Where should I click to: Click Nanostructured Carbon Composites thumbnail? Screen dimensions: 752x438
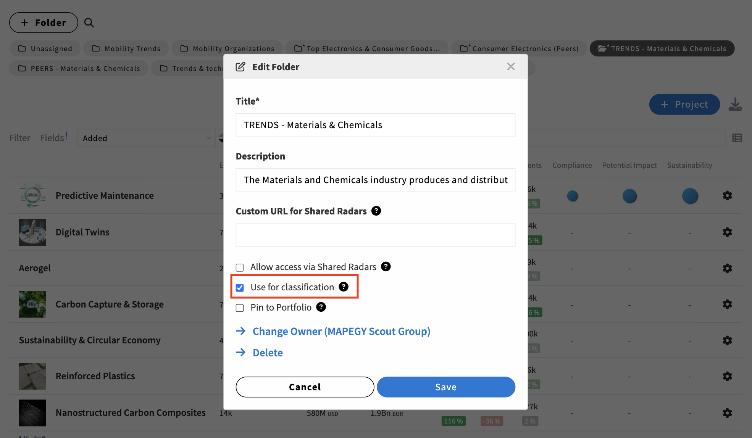tap(32, 413)
